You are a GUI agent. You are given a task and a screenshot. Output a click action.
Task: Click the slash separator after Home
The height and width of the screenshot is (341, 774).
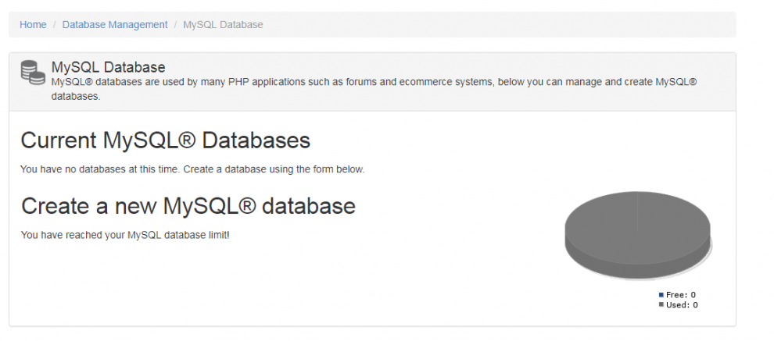click(55, 25)
